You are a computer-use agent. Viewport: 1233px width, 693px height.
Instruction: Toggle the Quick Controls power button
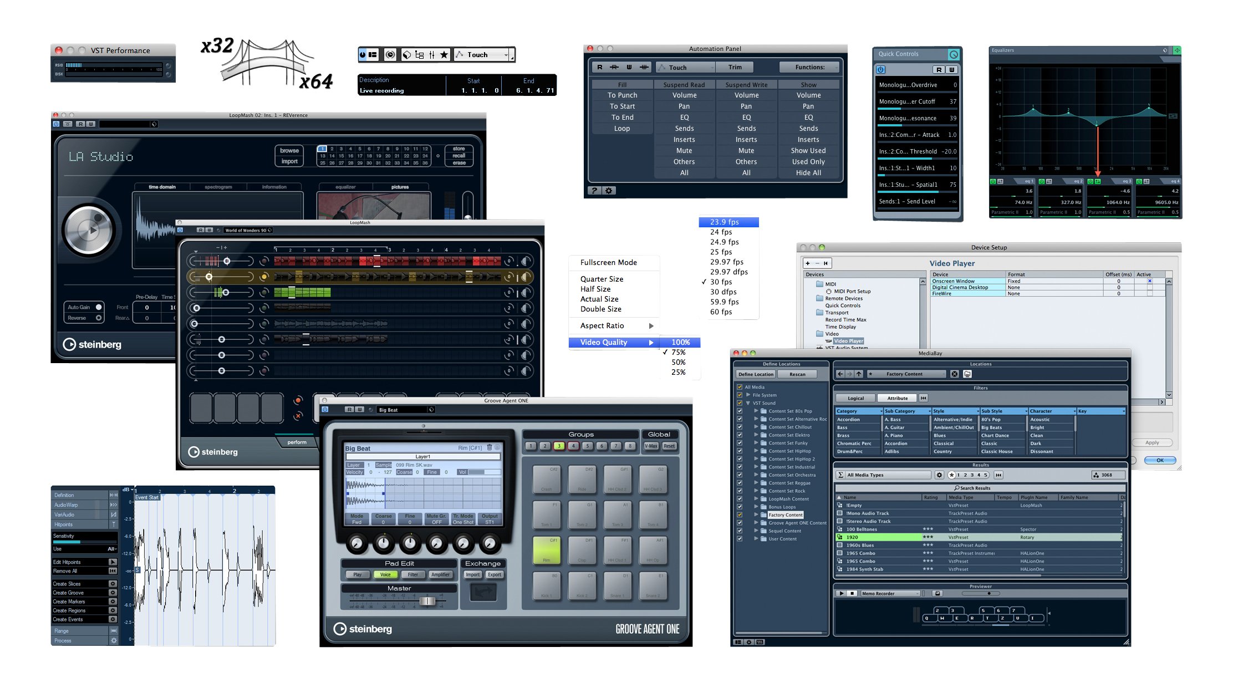click(882, 70)
